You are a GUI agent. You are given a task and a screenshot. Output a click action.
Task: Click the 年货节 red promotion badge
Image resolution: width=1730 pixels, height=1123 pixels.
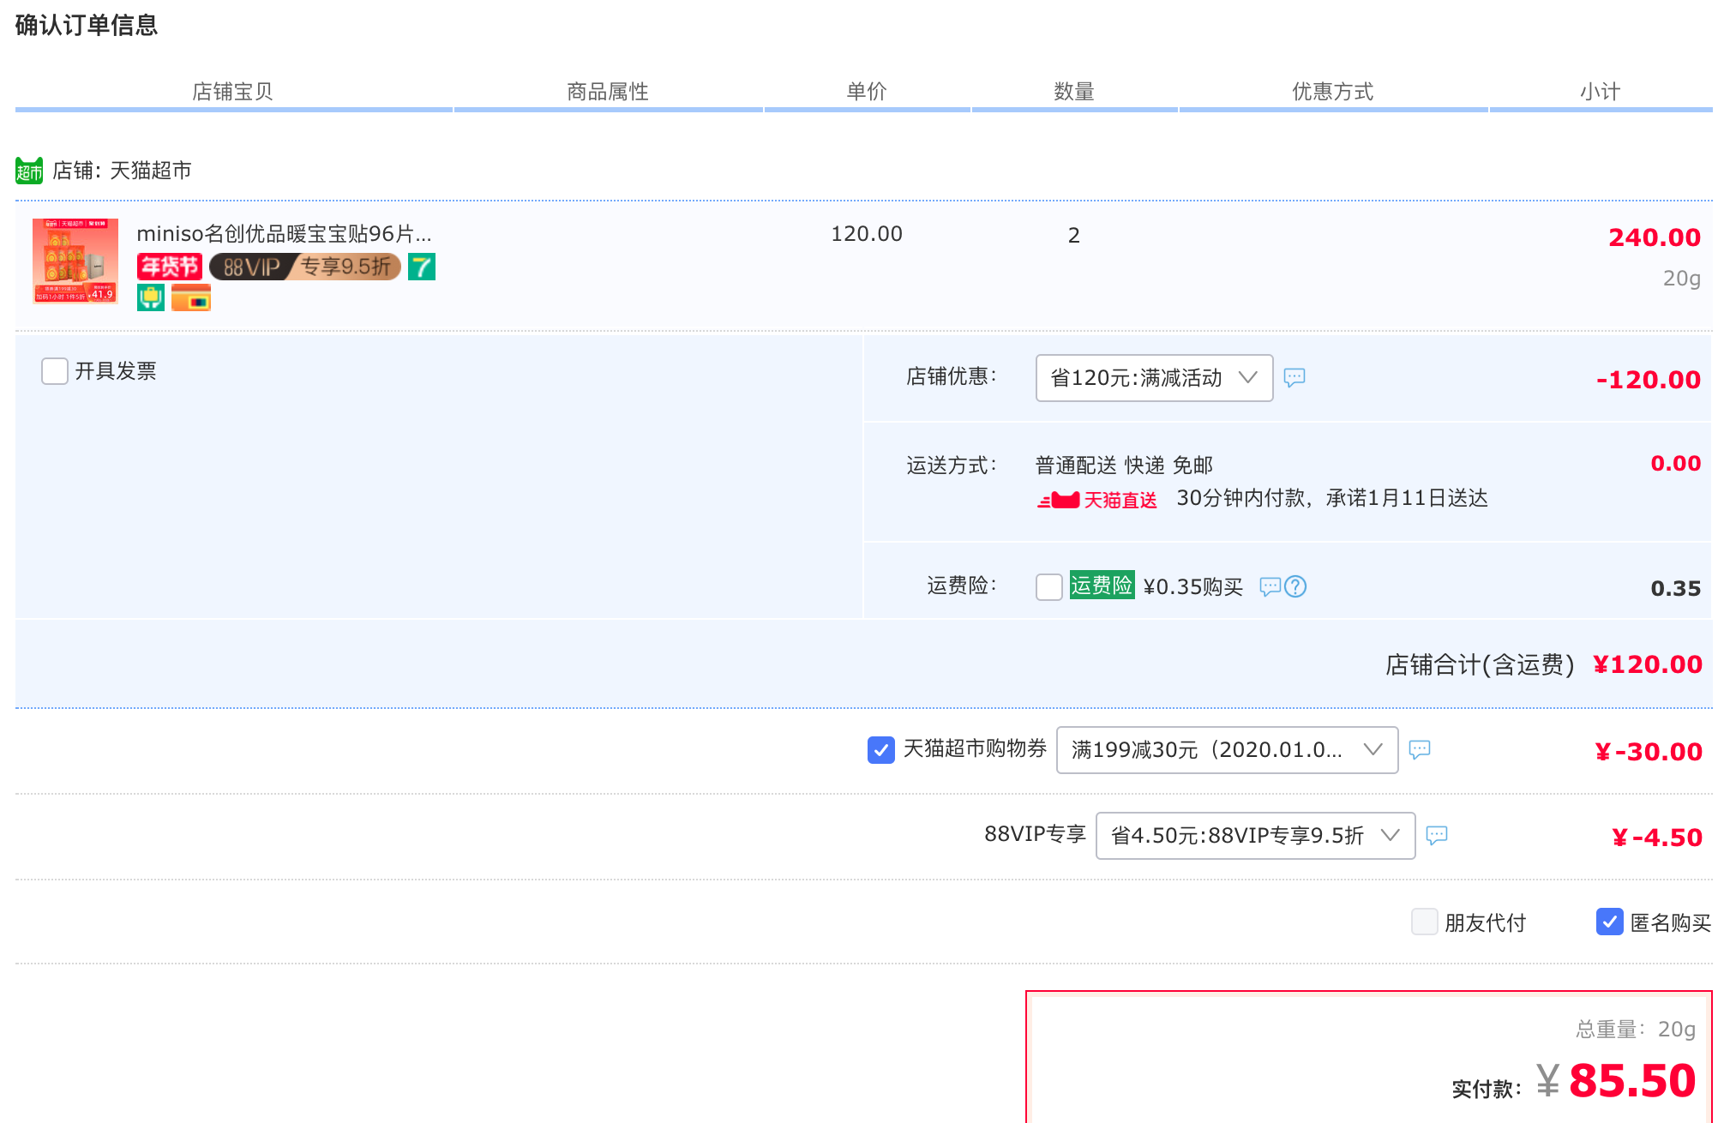[x=169, y=267]
